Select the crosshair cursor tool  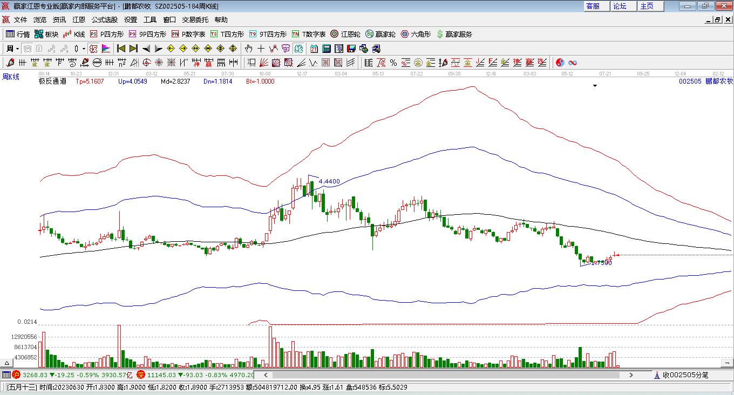[261, 49]
